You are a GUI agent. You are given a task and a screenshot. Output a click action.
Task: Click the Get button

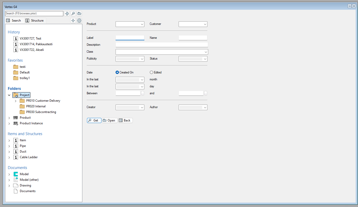pos(94,120)
